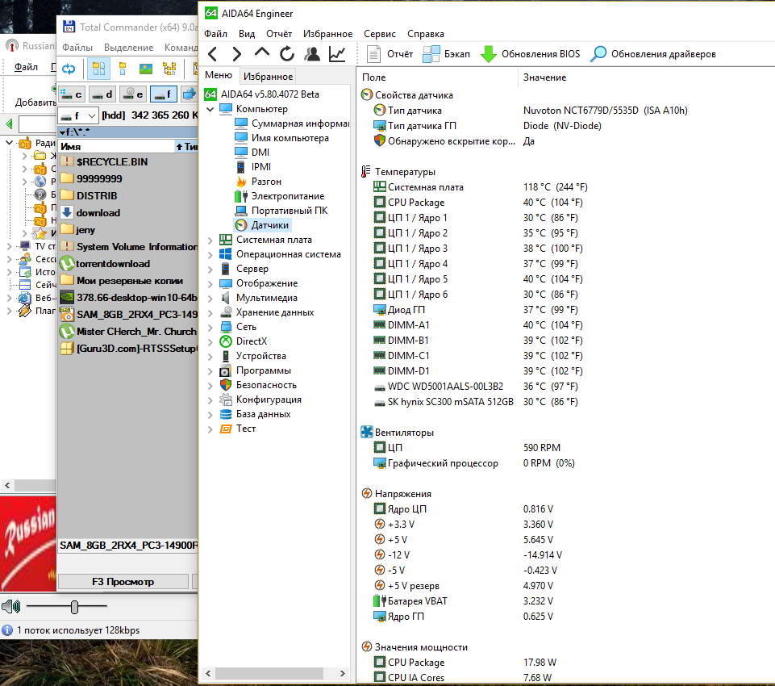Viewport: 775px width, 686px height.
Task: Click the Имя column header in Total Commander
Action: tap(115, 146)
